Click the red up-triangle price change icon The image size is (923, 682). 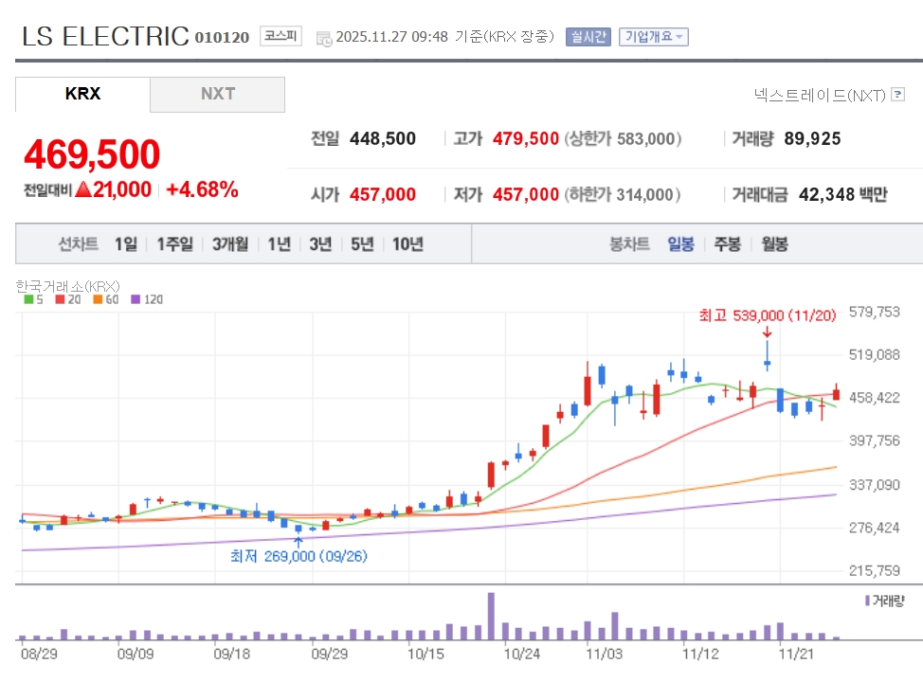point(83,188)
